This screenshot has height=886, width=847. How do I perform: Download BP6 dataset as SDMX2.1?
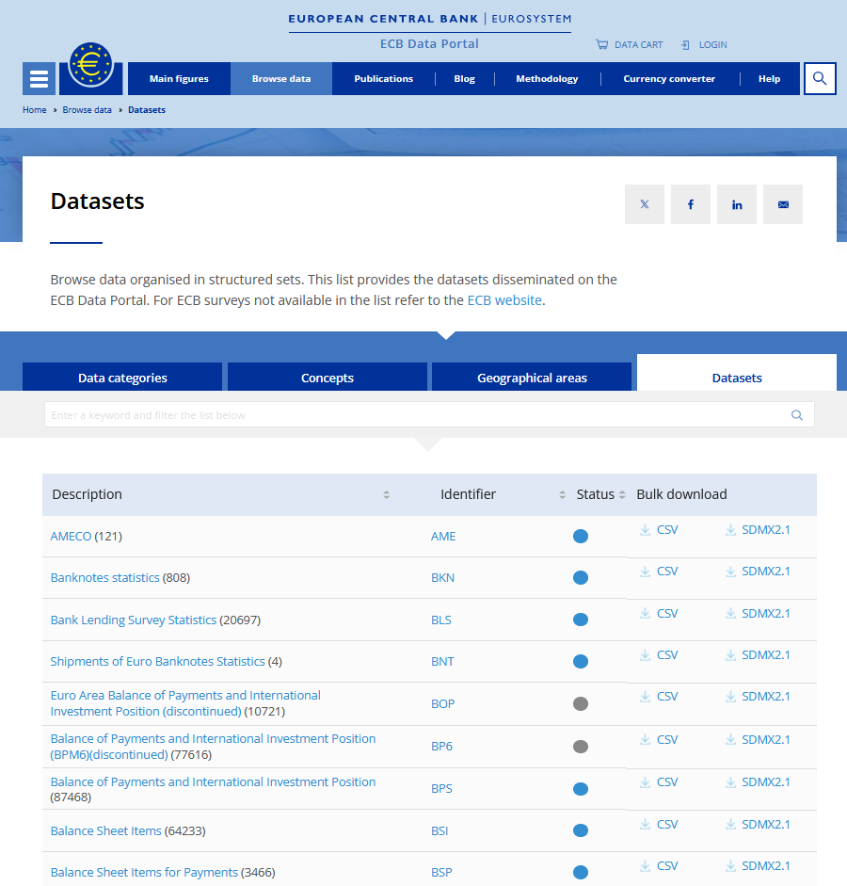coord(758,739)
